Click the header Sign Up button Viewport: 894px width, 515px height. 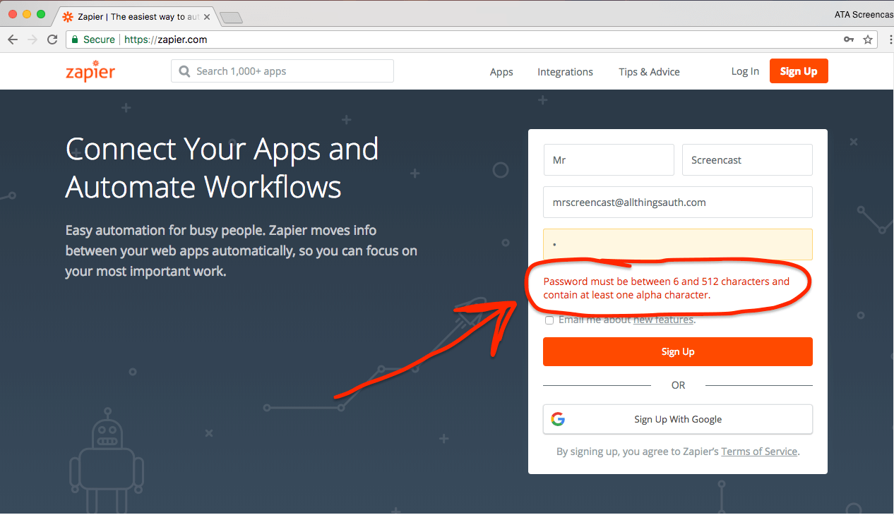pyautogui.click(x=799, y=71)
